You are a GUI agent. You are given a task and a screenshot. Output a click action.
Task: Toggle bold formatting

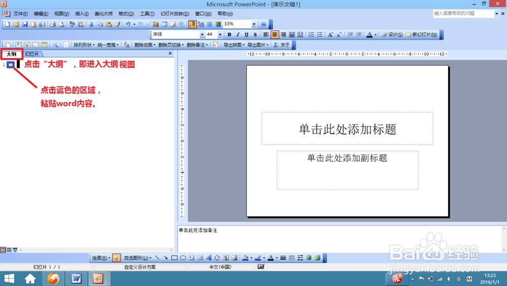(x=229, y=34)
